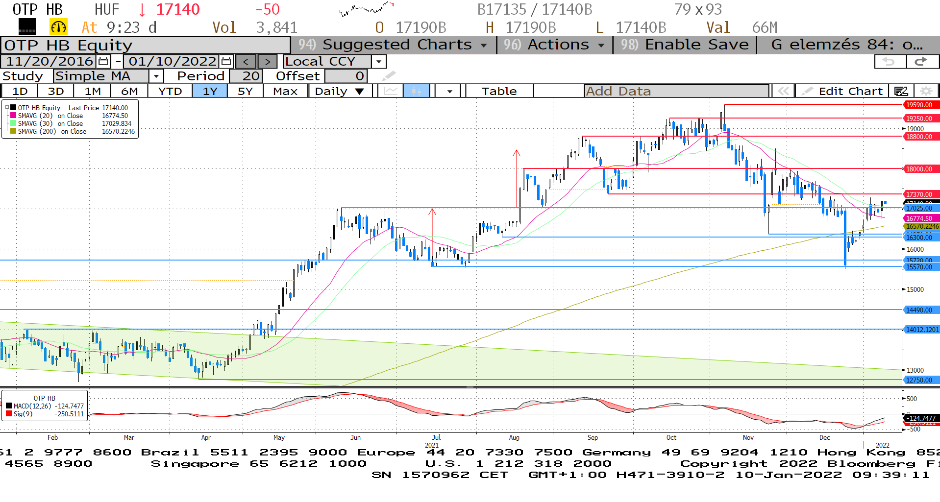Viewport: 940px width, 502px height.
Task: Click the -124.7477 MACD axis label
Action: point(921,418)
